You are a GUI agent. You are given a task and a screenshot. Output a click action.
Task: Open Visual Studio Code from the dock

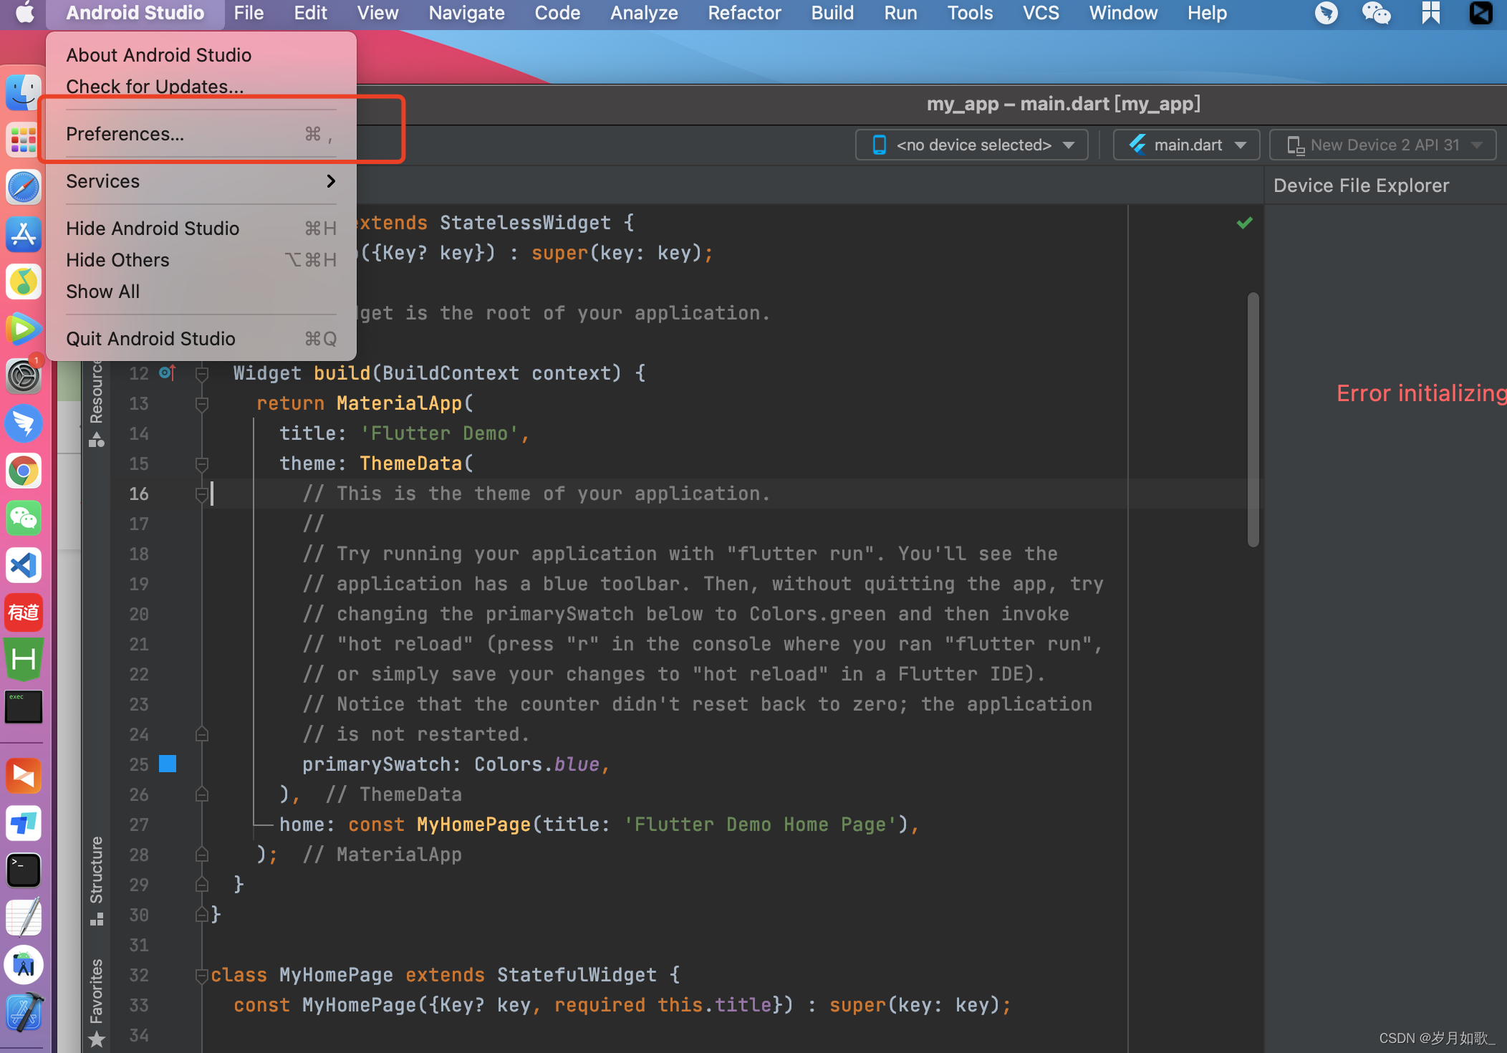24,566
